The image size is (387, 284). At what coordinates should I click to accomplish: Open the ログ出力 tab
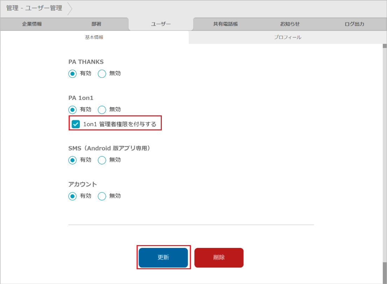(354, 24)
